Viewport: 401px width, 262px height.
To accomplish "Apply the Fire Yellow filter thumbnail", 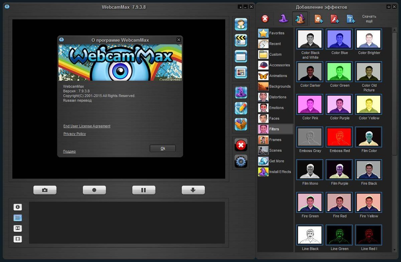I will point(369,202).
